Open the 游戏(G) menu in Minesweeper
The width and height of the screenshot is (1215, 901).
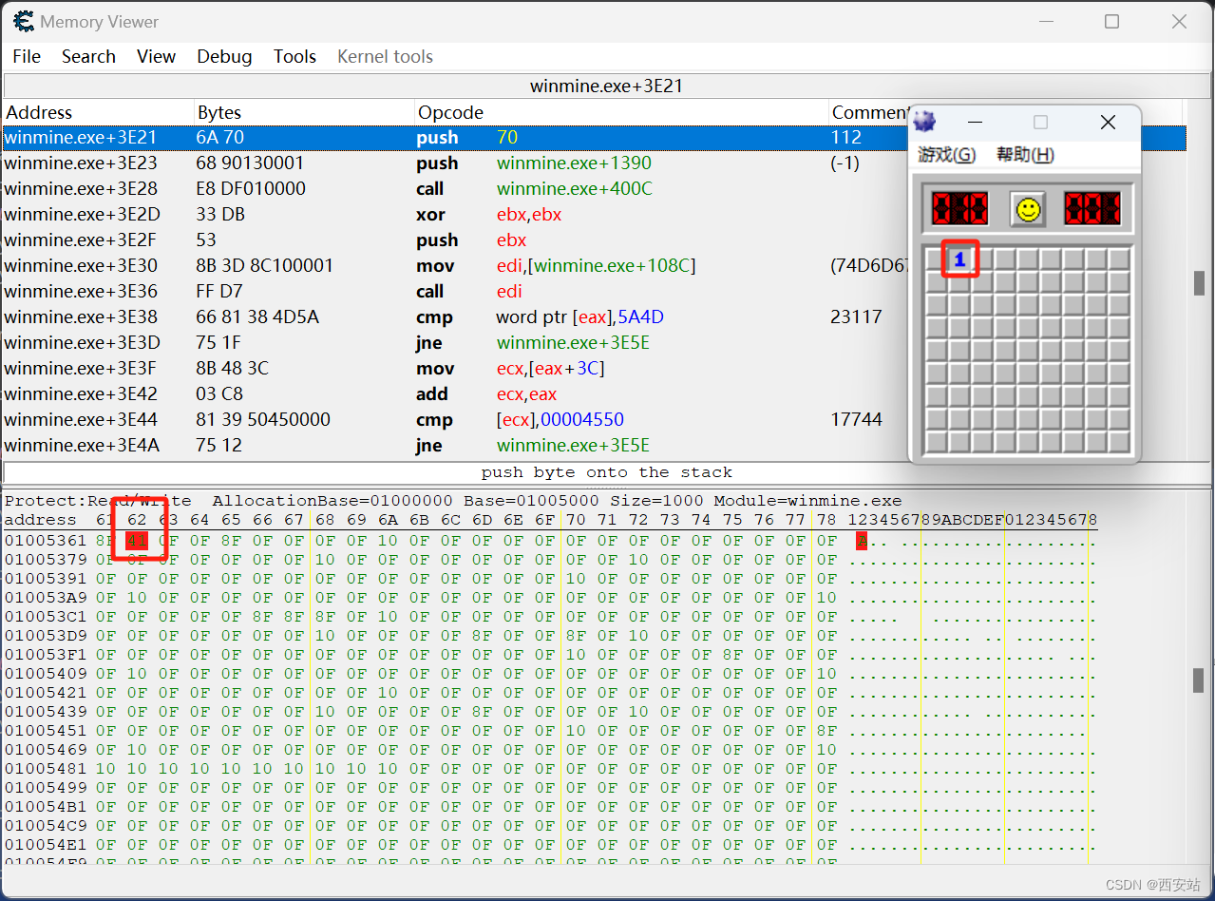[947, 155]
